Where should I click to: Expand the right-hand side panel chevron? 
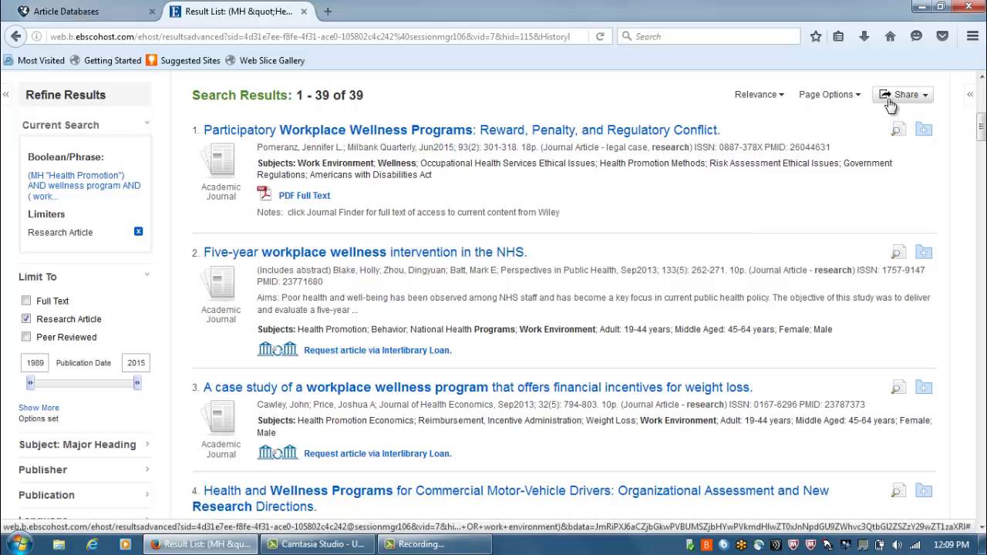[970, 94]
